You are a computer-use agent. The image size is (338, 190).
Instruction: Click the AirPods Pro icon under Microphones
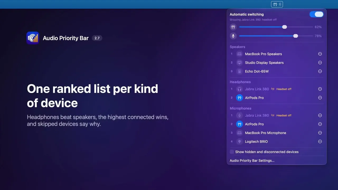coord(240,124)
